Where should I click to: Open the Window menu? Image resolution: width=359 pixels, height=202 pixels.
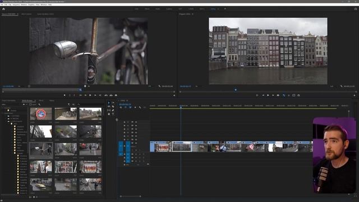pyautogui.click(x=44, y=4)
